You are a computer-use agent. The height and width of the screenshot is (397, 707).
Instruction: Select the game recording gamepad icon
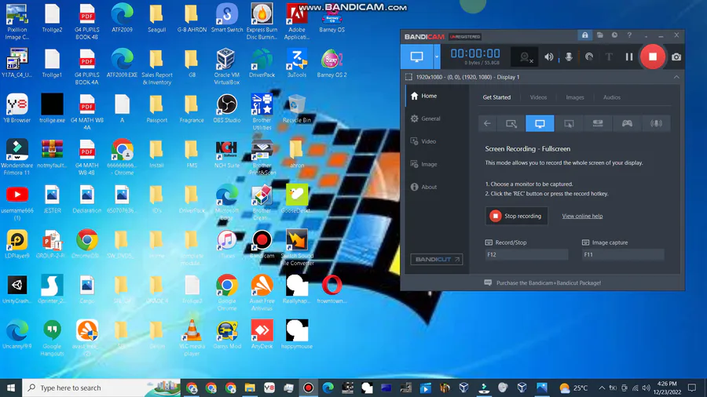[x=627, y=123]
